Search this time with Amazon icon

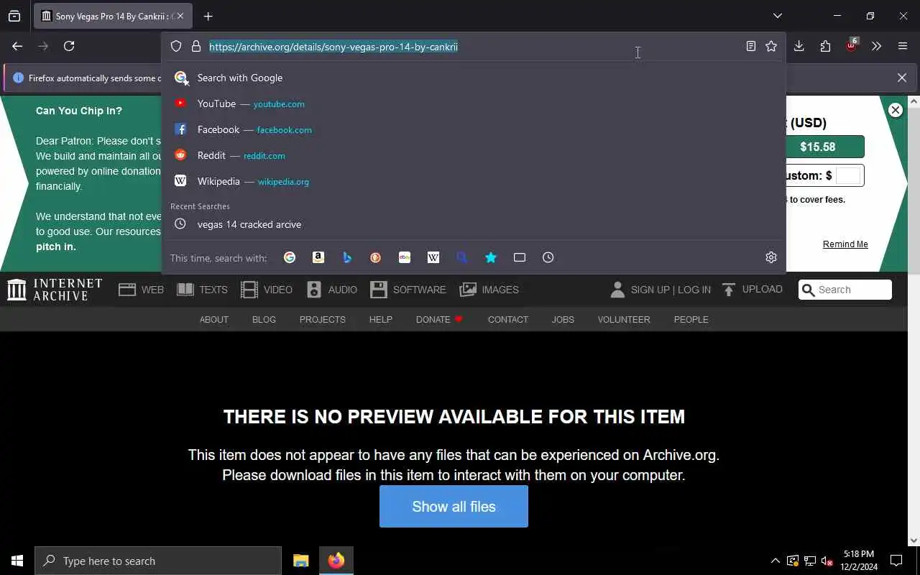click(x=318, y=257)
